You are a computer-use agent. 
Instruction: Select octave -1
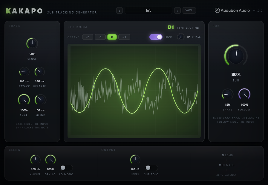(x=100, y=37)
